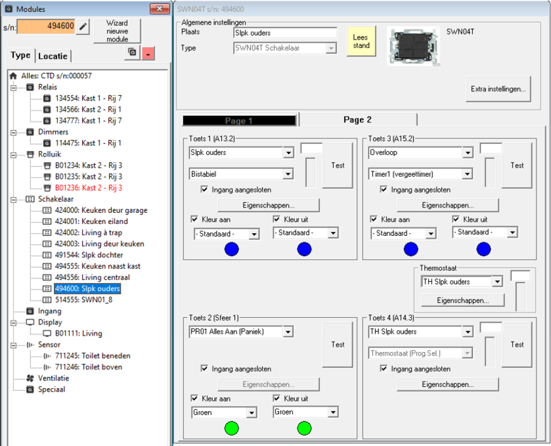
Task: Click the home icon of Alles CTD
Action: coord(13,76)
